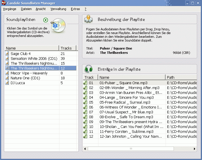Select the Nature One (CD1) playlist
Screen dimensions: 202x160
(x=25, y=78)
